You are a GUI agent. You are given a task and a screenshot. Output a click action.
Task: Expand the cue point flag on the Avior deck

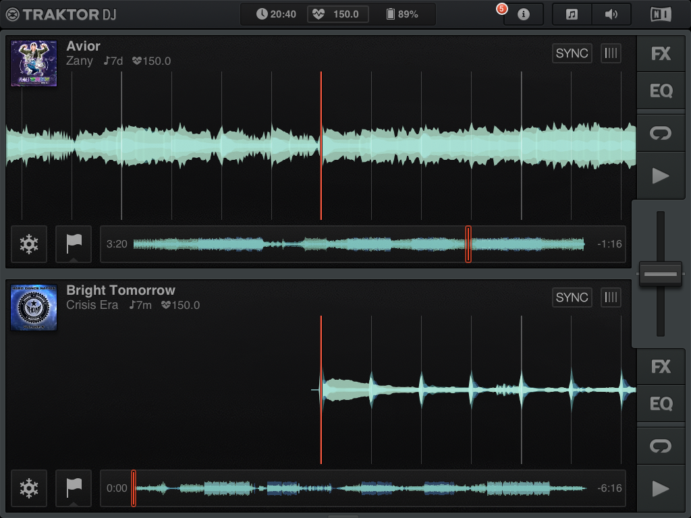74,243
